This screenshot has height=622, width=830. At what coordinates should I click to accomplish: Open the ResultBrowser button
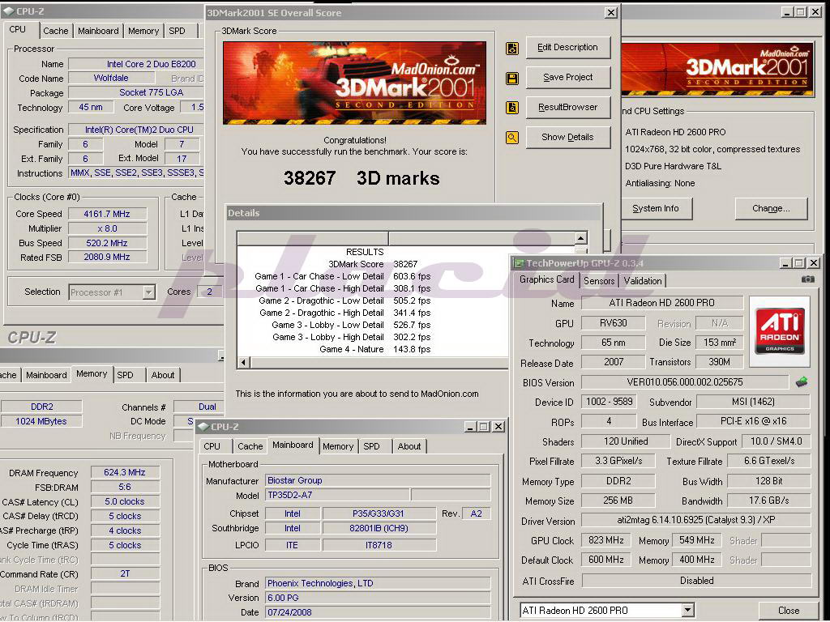click(x=568, y=108)
